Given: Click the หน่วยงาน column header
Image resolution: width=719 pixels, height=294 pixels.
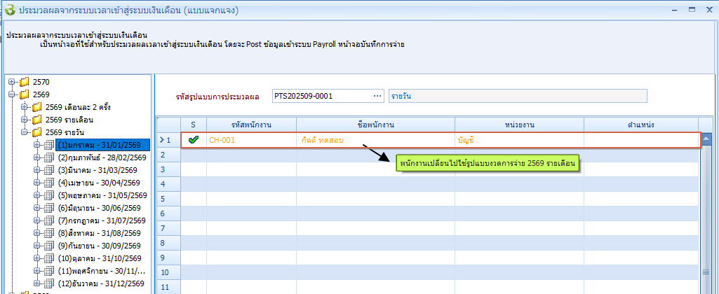Looking at the screenshot, I should click(x=518, y=124).
